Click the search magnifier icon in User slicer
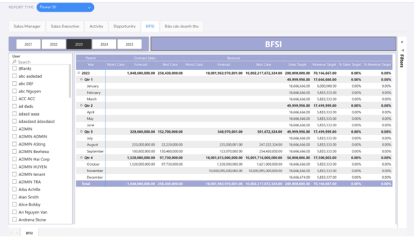Image resolution: width=414 pixels, height=239 pixels. click(14, 62)
